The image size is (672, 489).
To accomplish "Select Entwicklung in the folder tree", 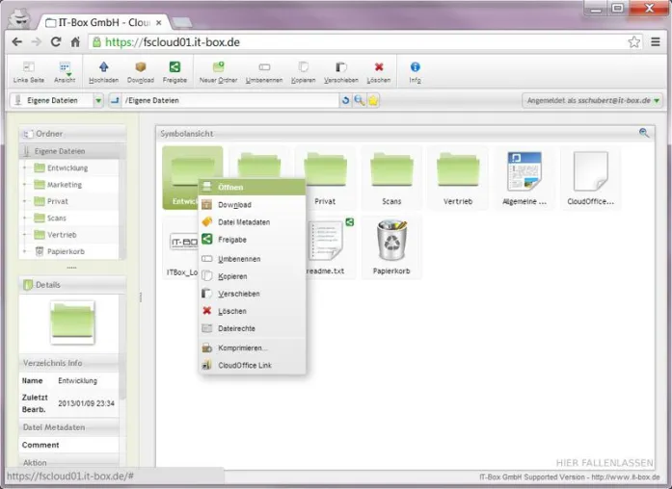I will pyautogui.click(x=67, y=167).
